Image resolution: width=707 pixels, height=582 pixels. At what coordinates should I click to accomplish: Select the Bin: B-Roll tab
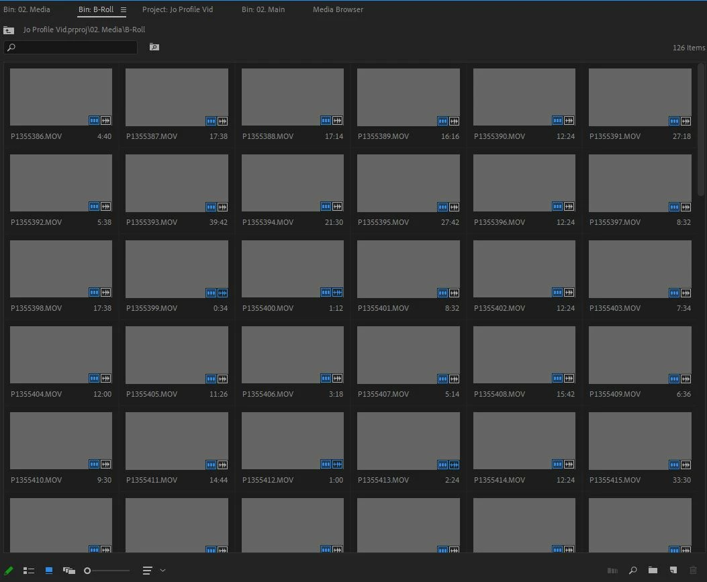click(96, 9)
